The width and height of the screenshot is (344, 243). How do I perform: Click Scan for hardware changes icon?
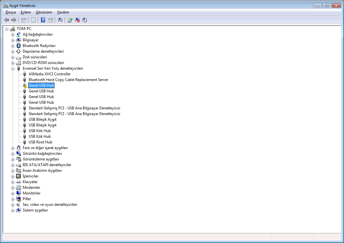point(60,20)
